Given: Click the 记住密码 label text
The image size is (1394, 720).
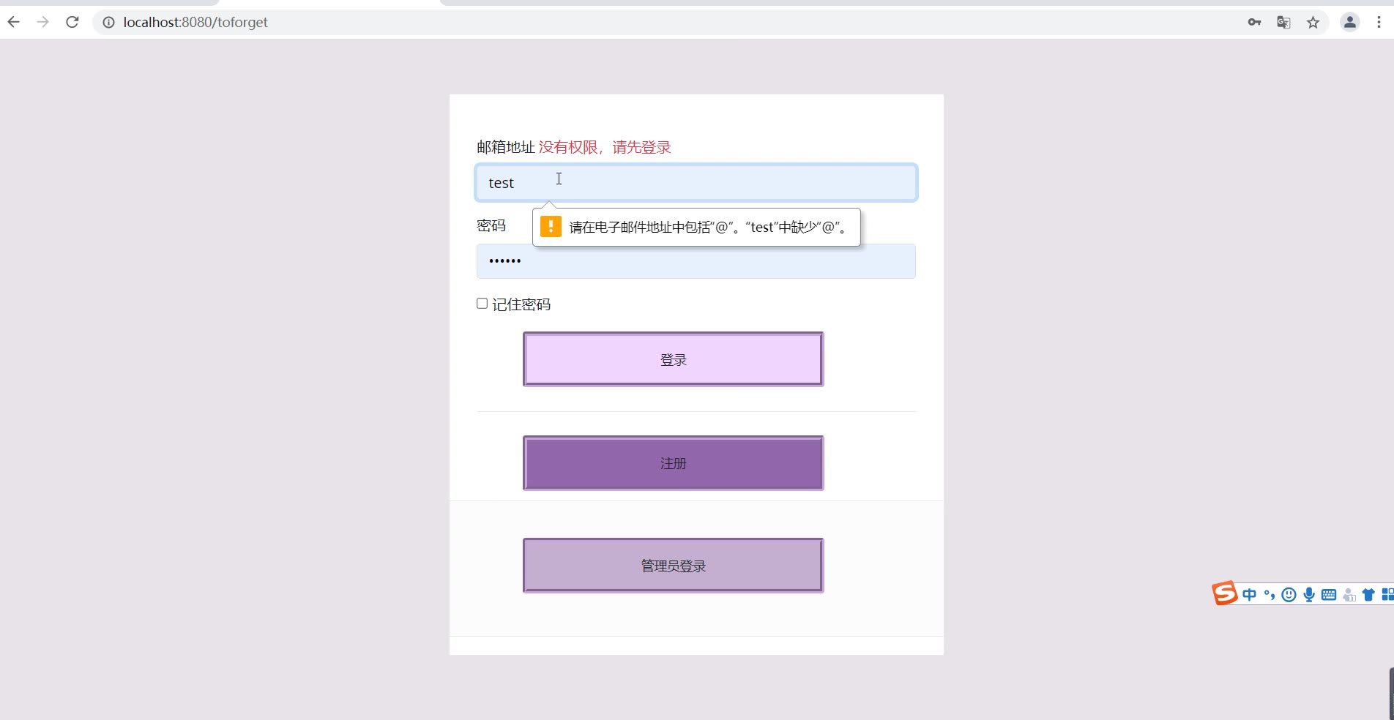Looking at the screenshot, I should click(x=521, y=304).
